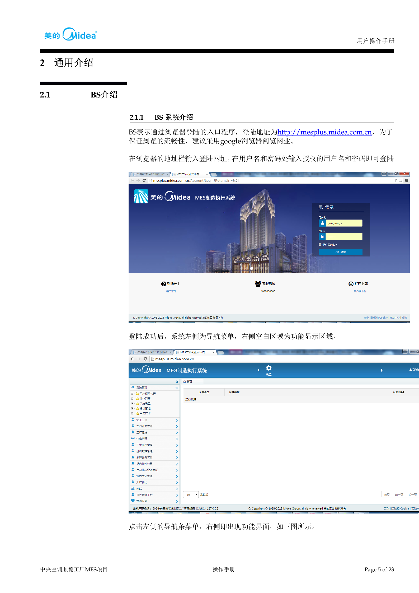The image size is (419, 593).
Task: Click the 前一页 previous-page pagination button
Action: pyautogui.click(x=399, y=494)
